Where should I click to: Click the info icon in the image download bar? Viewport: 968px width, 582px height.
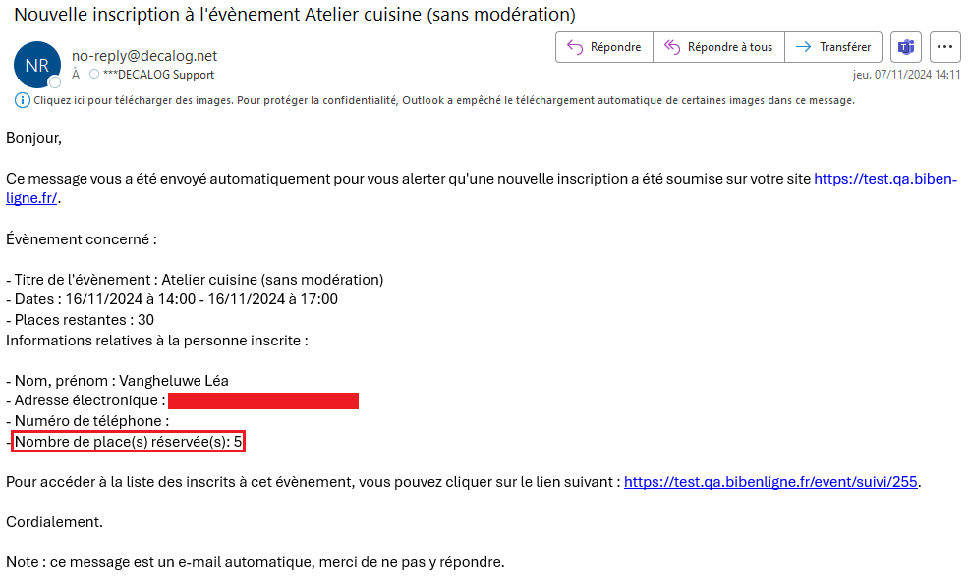tap(23, 100)
